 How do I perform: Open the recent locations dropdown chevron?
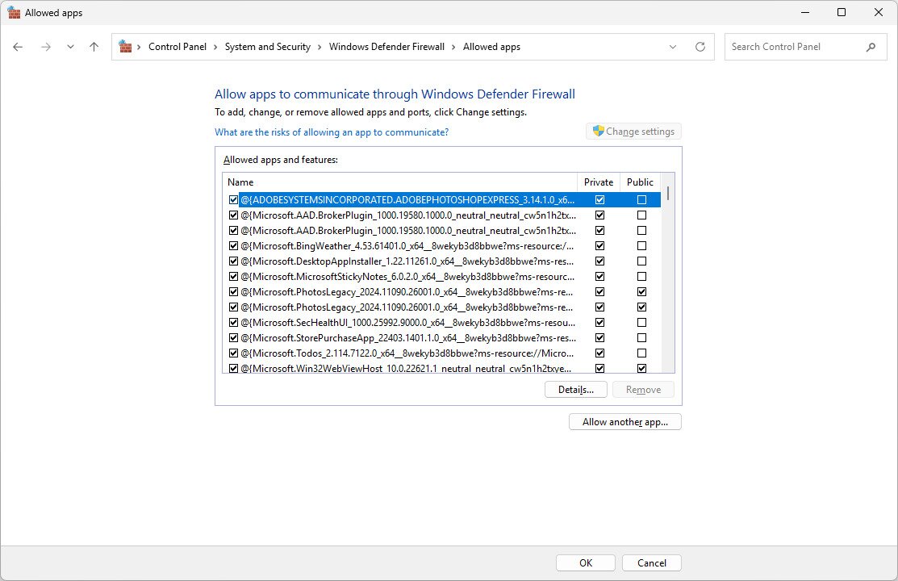[x=70, y=47]
